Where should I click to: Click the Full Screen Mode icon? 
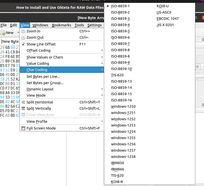(23, 128)
